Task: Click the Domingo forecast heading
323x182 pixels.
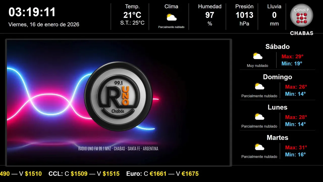Action: [278, 77]
